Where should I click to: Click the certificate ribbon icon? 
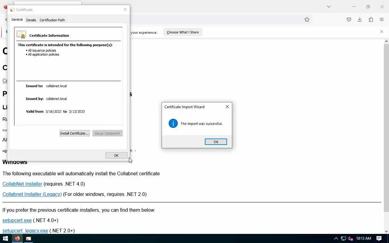click(21, 35)
